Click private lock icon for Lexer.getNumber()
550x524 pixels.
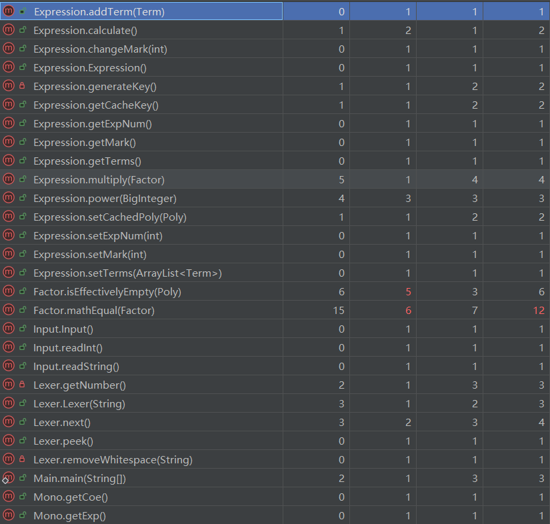click(x=23, y=385)
